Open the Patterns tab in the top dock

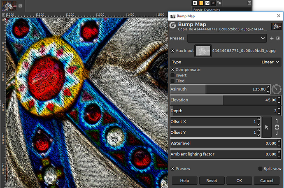pyautogui.click(x=201, y=3)
